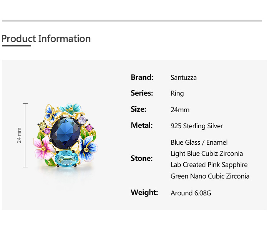Select the 24mm size value
Screen dimensions: 269x233
coord(180,110)
